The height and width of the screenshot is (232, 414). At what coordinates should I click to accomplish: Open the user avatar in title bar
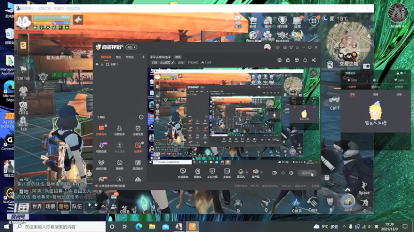(x=267, y=47)
